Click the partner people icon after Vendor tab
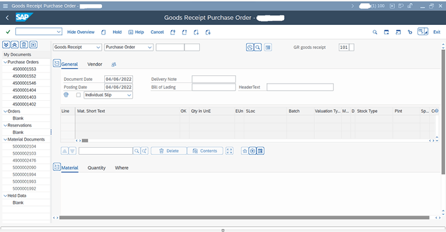This screenshot has height=232, width=446. point(114,64)
